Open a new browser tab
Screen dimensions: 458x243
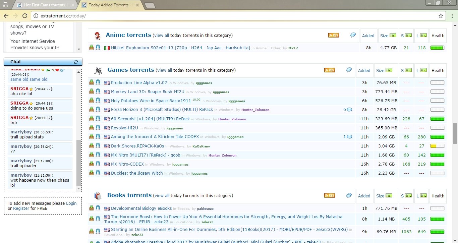150,5
